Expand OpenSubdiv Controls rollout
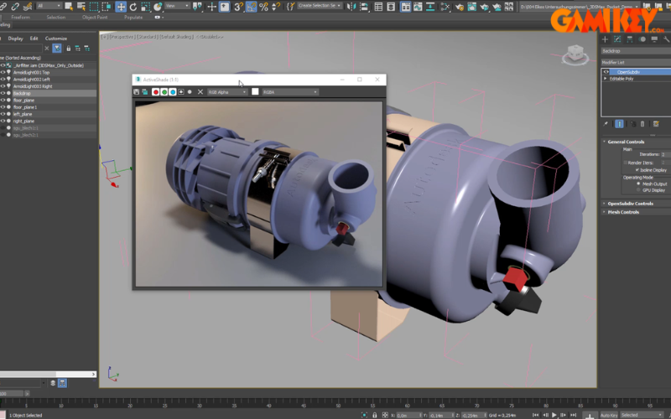The height and width of the screenshot is (419, 671). (x=630, y=204)
